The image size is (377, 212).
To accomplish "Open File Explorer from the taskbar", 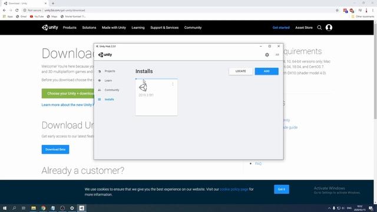I will tap(34, 208).
